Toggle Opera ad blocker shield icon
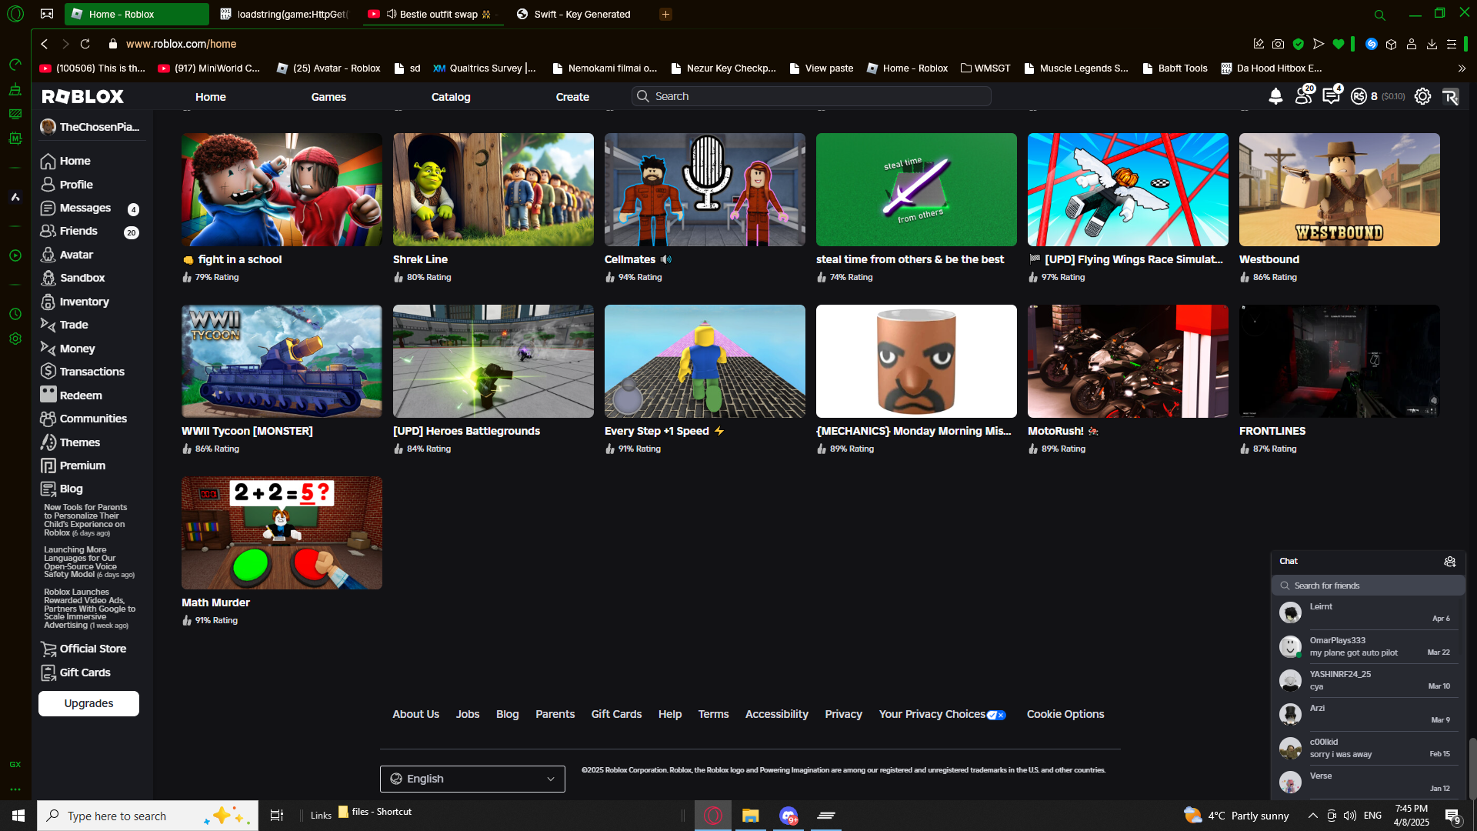1477x831 pixels. [1299, 44]
